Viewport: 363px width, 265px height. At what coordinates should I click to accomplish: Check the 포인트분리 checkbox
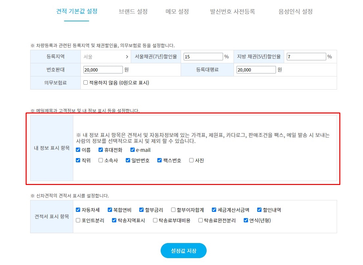point(78,220)
